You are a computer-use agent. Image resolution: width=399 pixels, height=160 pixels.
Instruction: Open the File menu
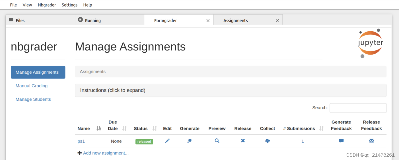coord(13,5)
